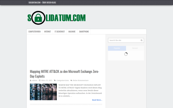Open the Malware menu item
The height and width of the screenshot is (108, 173).
(x=72, y=32)
